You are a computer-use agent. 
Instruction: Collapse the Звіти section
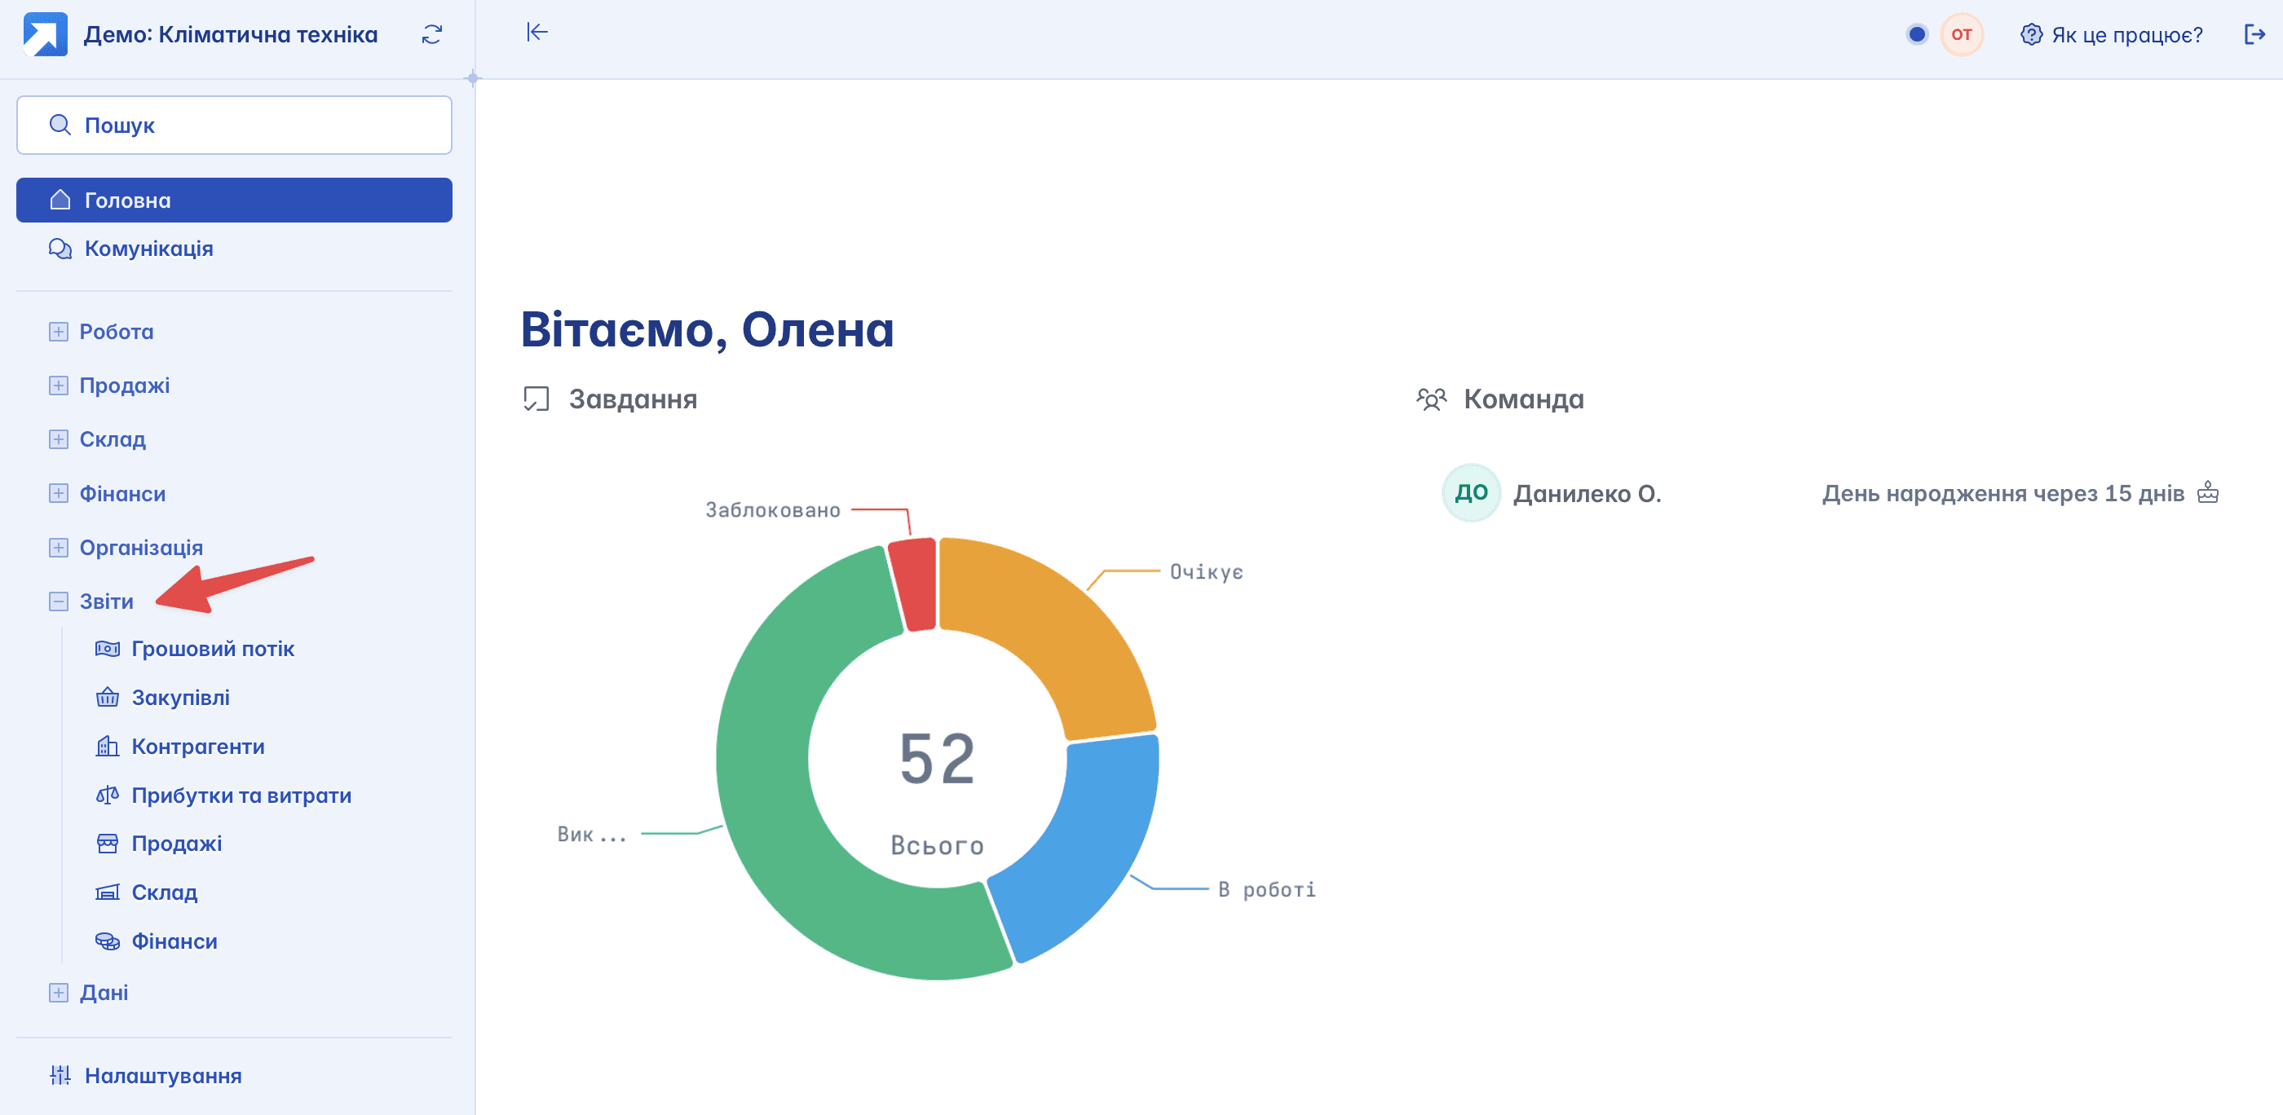pos(59,602)
